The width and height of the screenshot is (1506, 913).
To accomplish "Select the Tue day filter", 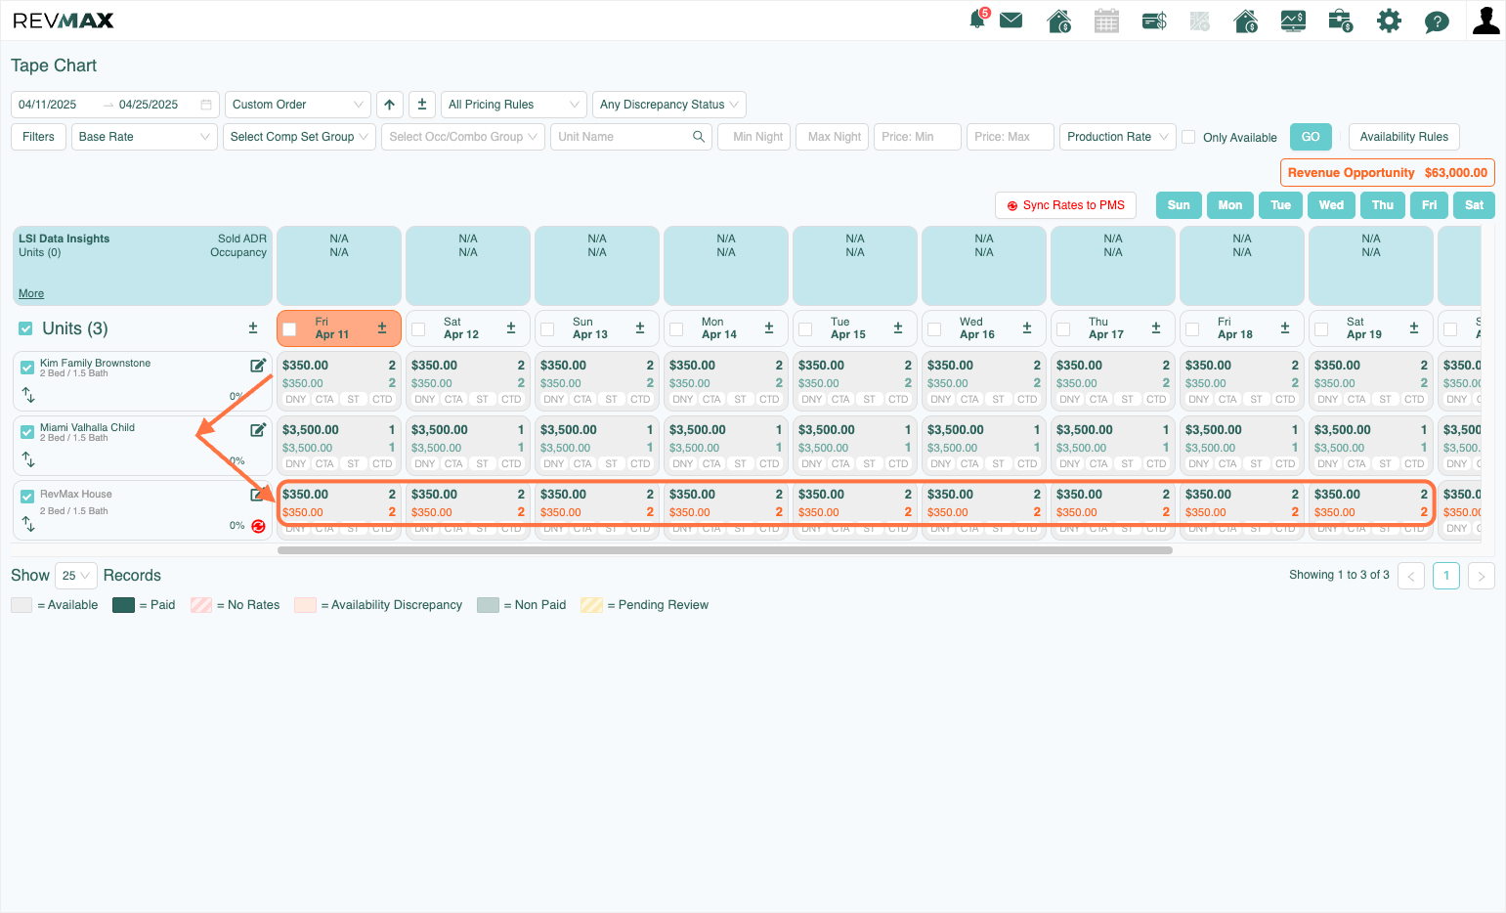I will [1281, 205].
